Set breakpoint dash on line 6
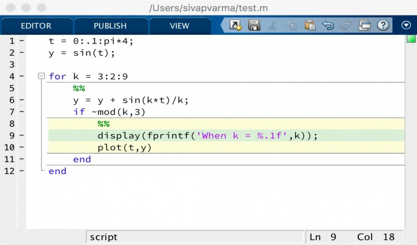 [22, 100]
